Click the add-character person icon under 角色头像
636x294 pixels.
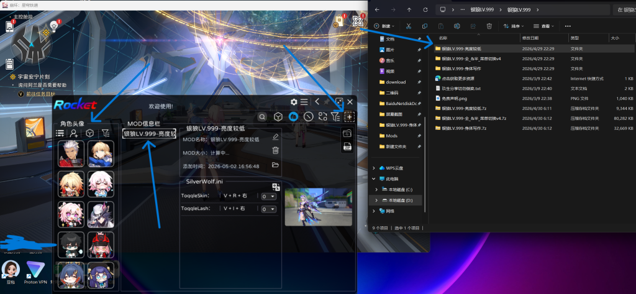[x=74, y=133]
